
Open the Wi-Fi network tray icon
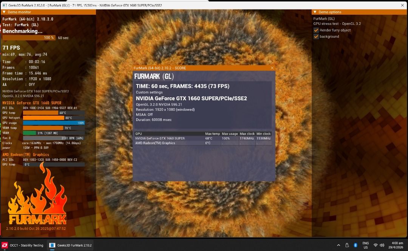376,245
